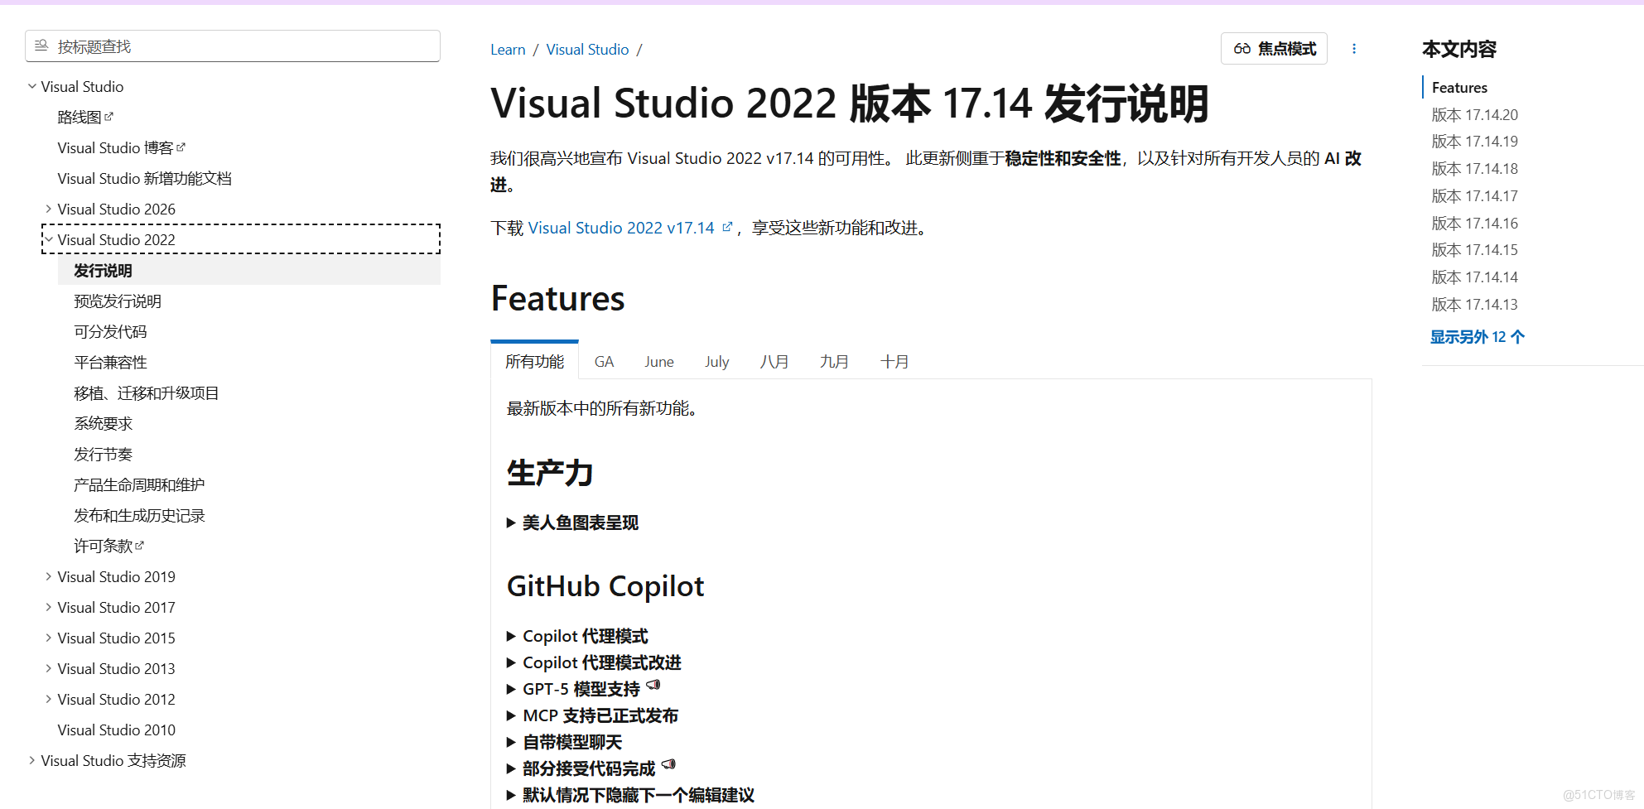Open 产品生命周期和维护 in the sidebar
The width and height of the screenshot is (1644, 809).
tap(139, 484)
